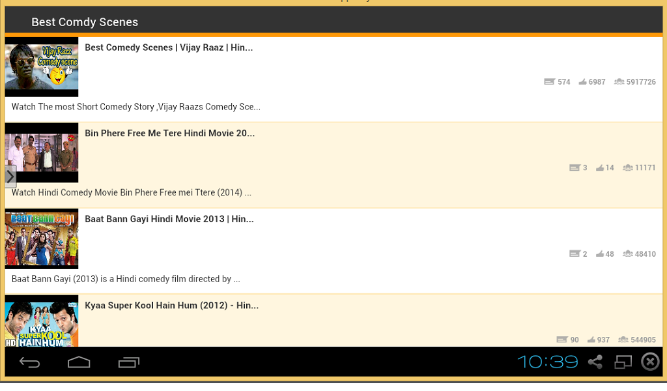Click the thumbs-up icon next to 937

pos(591,340)
